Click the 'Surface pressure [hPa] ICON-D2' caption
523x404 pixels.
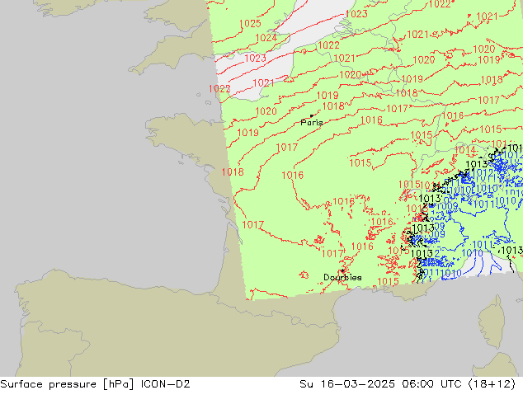coord(95,384)
